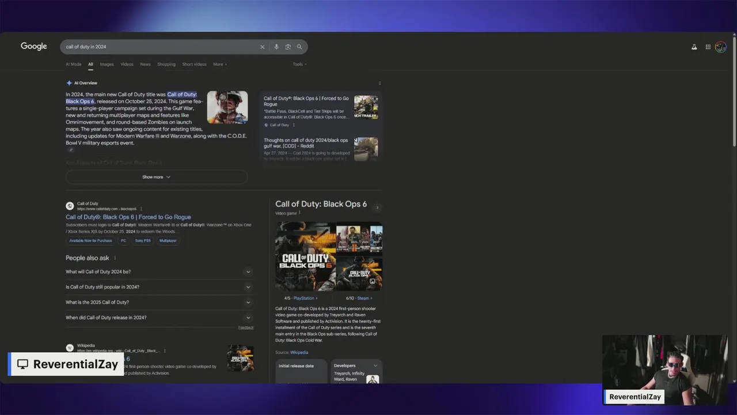Click Available Now for Purchase chip
Viewport: 737px width, 415px height.
click(x=90, y=240)
